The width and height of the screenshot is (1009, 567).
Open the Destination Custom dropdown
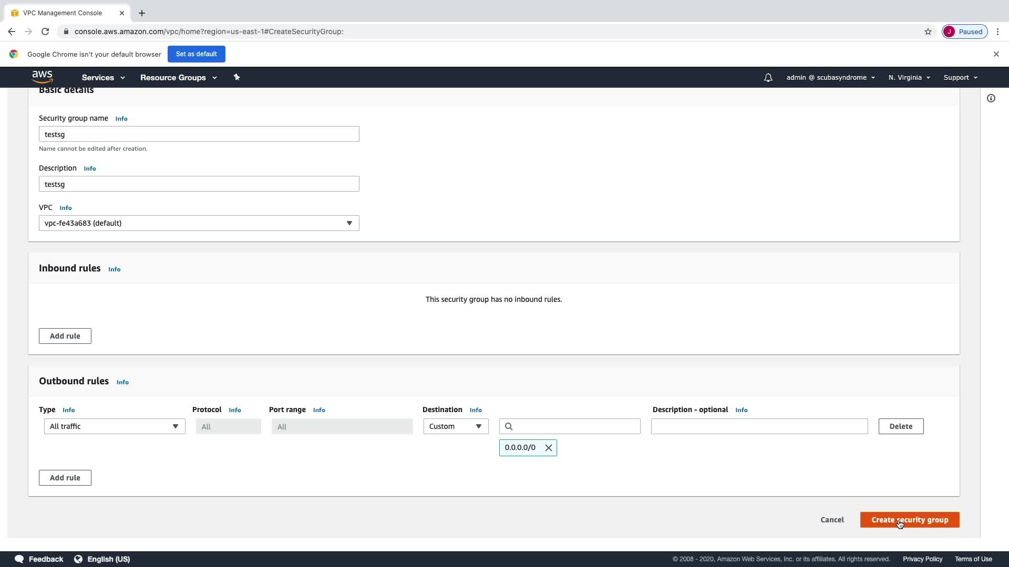tap(455, 426)
